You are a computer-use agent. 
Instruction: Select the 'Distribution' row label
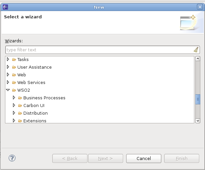(36, 113)
